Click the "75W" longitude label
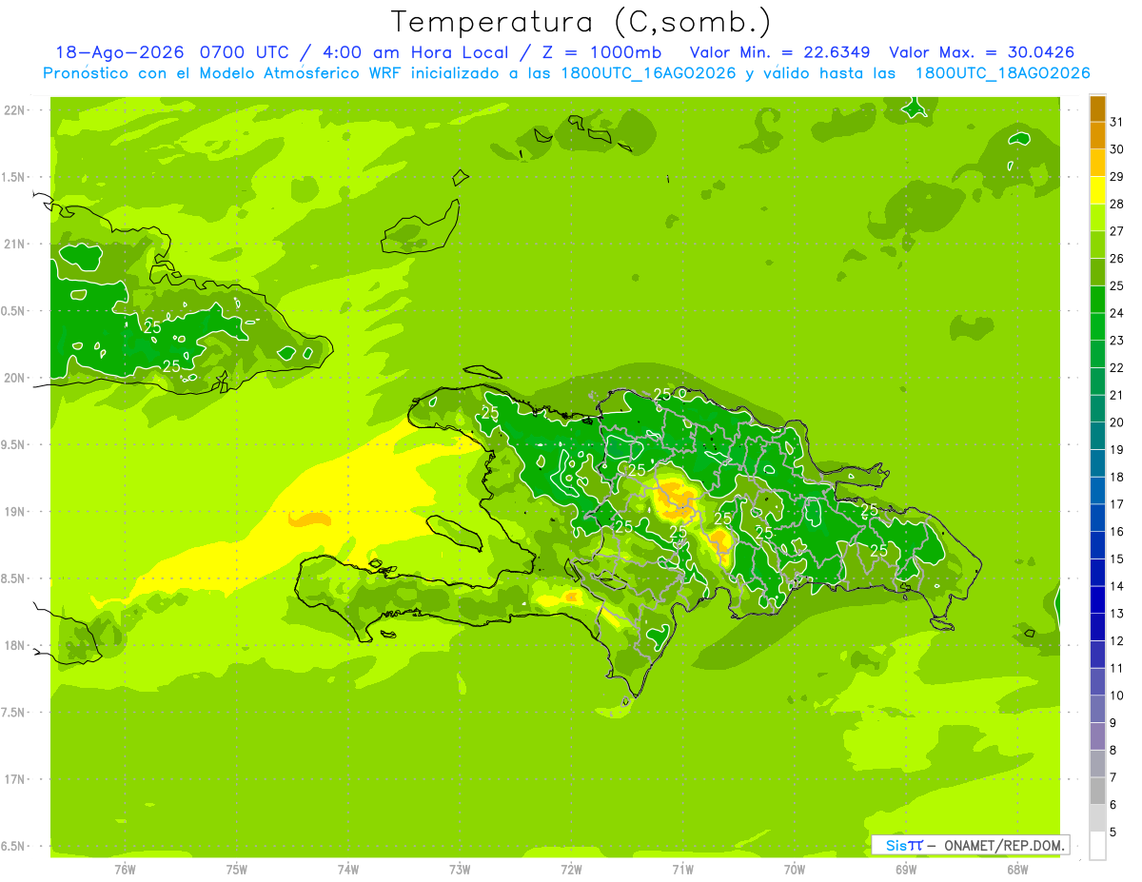 237,870
